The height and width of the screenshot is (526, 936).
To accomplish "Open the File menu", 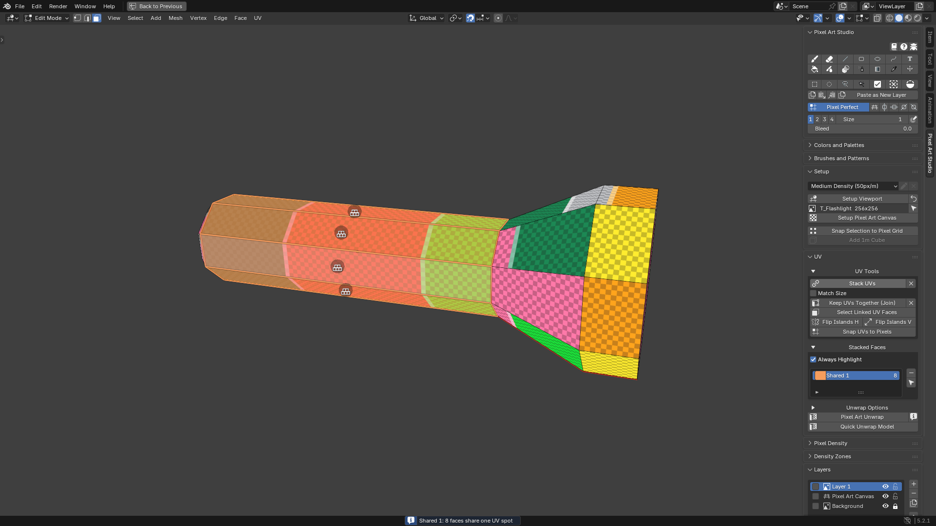I will (x=19, y=6).
